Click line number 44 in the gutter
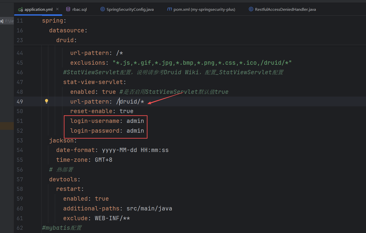The height and width of the screenshot is (233, 366). coord(20,53)
